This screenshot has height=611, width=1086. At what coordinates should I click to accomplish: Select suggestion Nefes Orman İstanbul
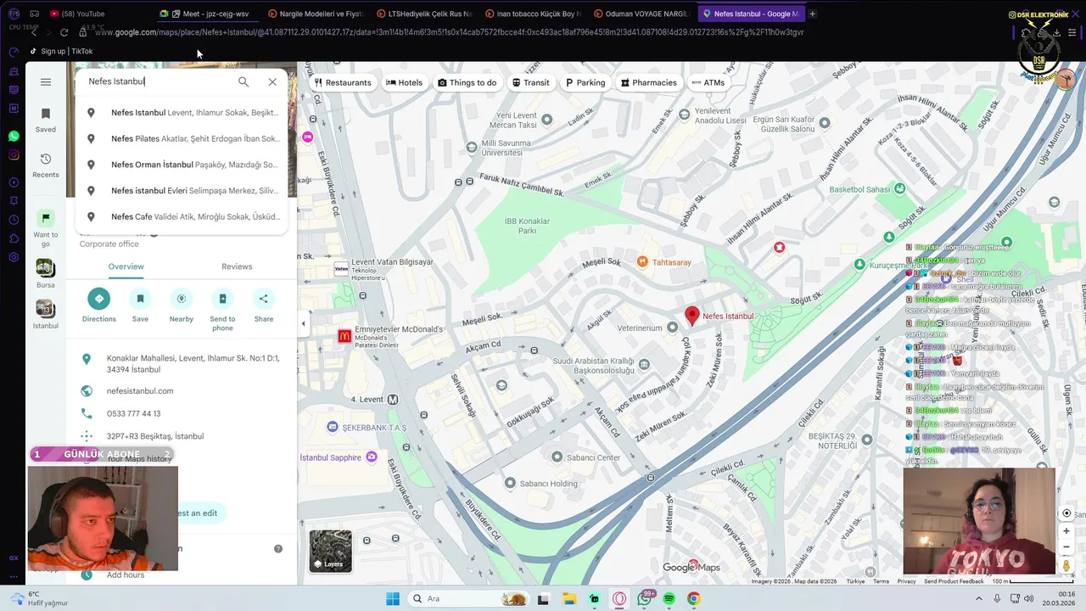click(182, 165)
